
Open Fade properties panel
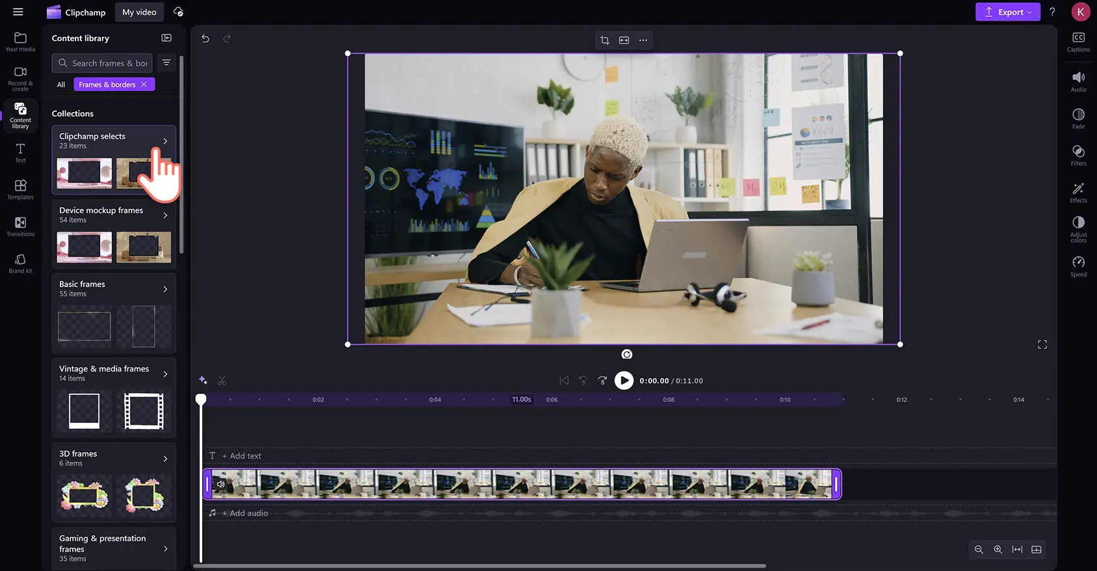pyautogui.click(x=1078, y=119)
